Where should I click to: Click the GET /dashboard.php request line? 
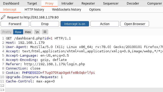click(38, 38)
